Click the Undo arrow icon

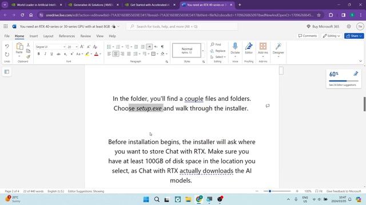click(7, 47)
